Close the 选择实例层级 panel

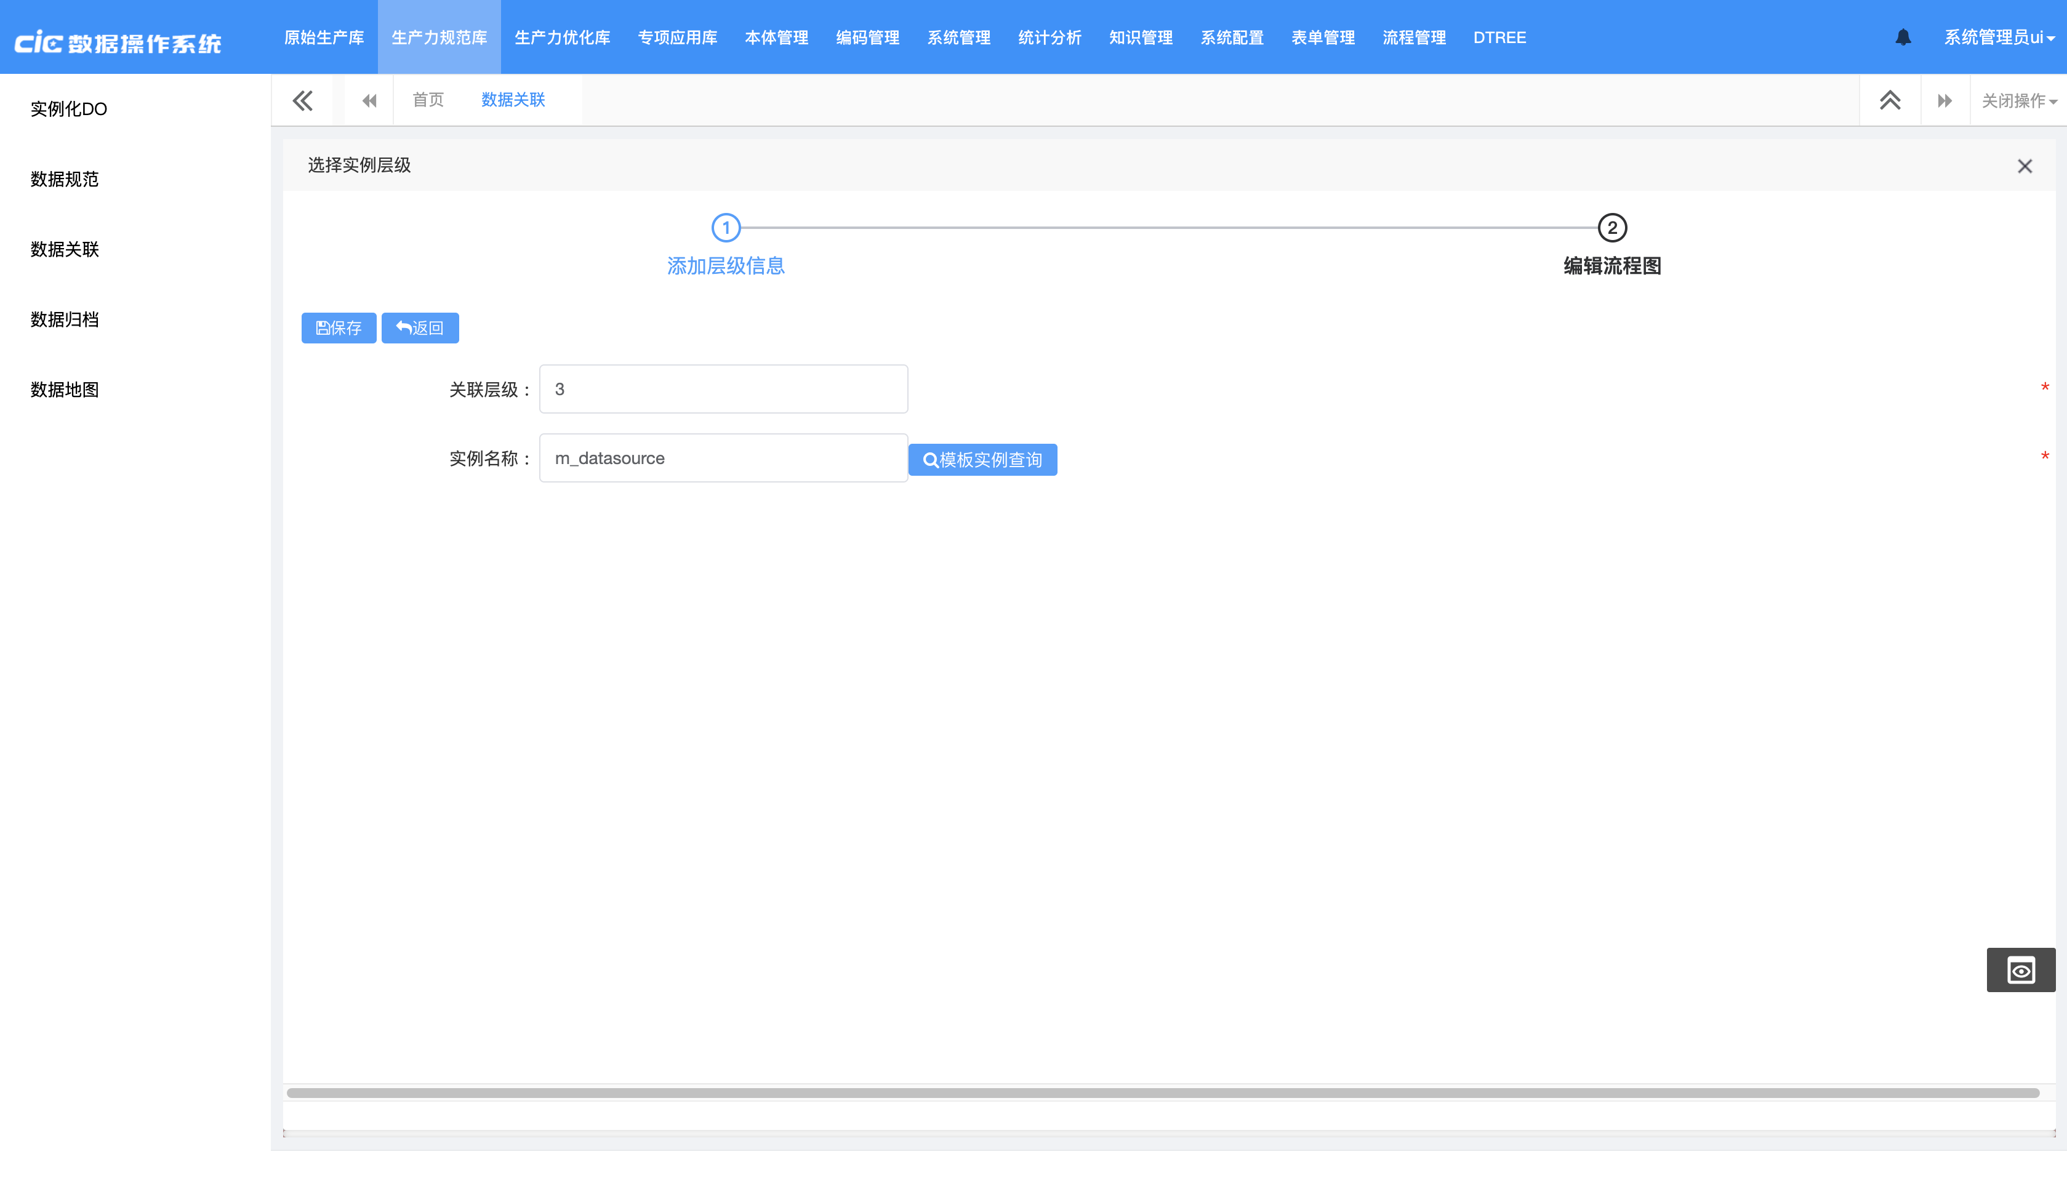point(2025,166)
